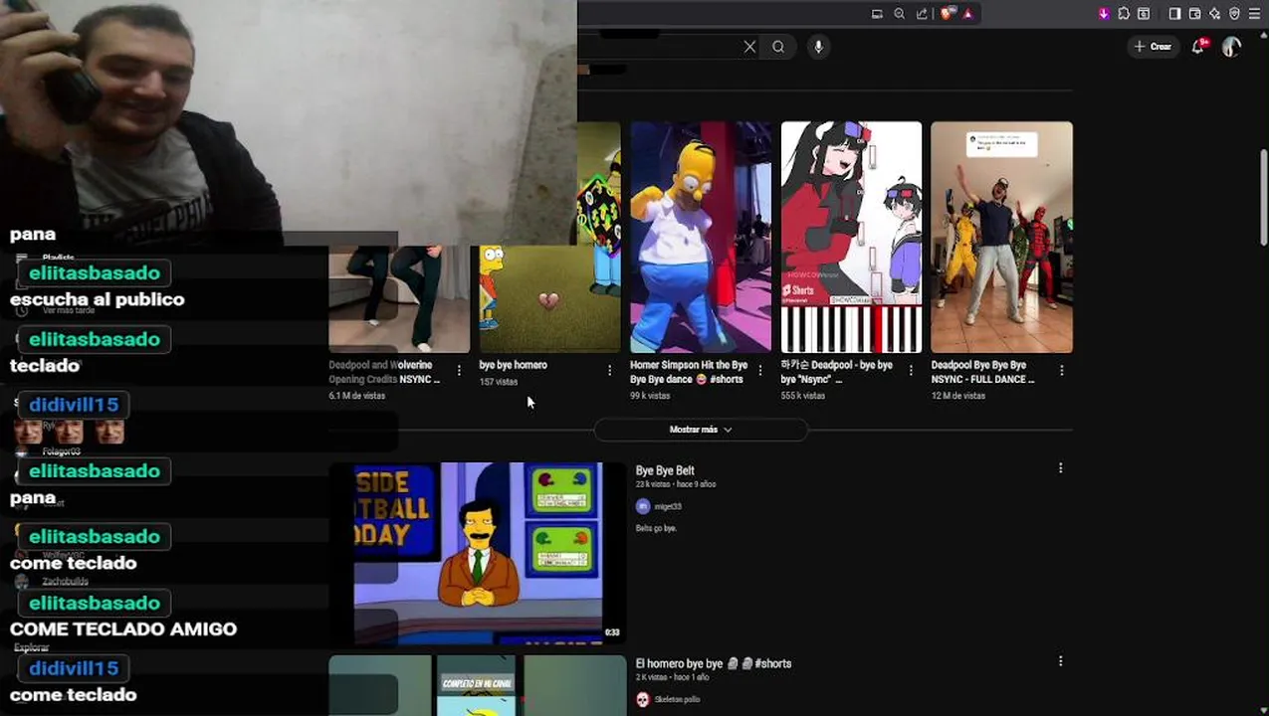
Task: Play the Deadpool and Wolverine costume dance thumbnail
Action: (1001, 237)
